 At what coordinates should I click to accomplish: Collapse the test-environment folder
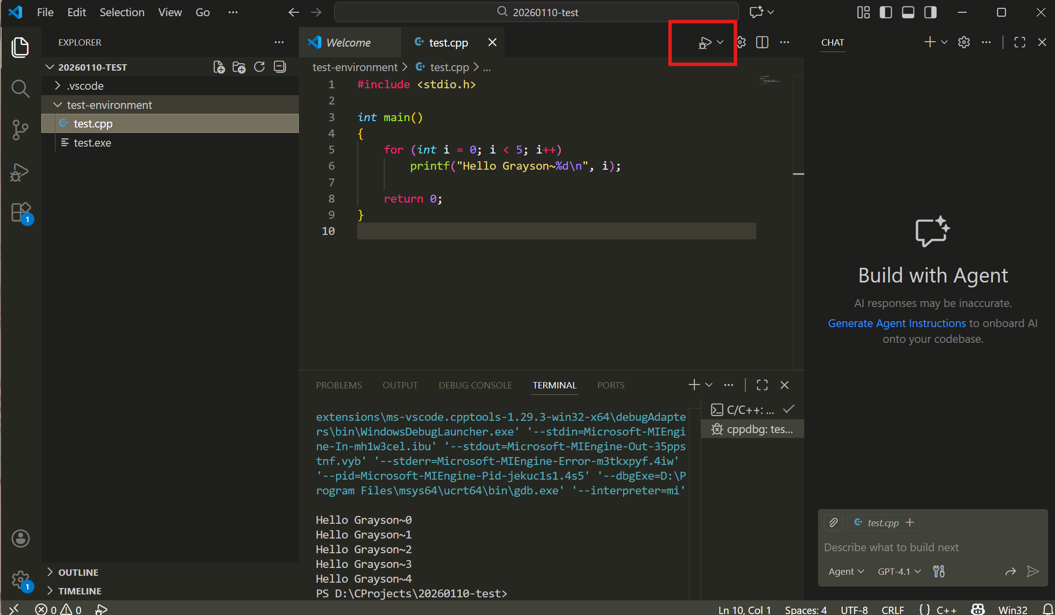[170, 105]
